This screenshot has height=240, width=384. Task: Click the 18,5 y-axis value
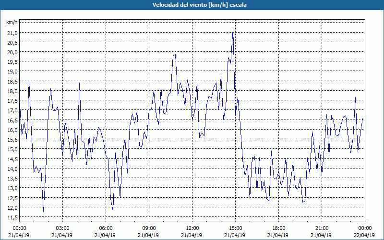pyautogui.click(x=13, y=81)
